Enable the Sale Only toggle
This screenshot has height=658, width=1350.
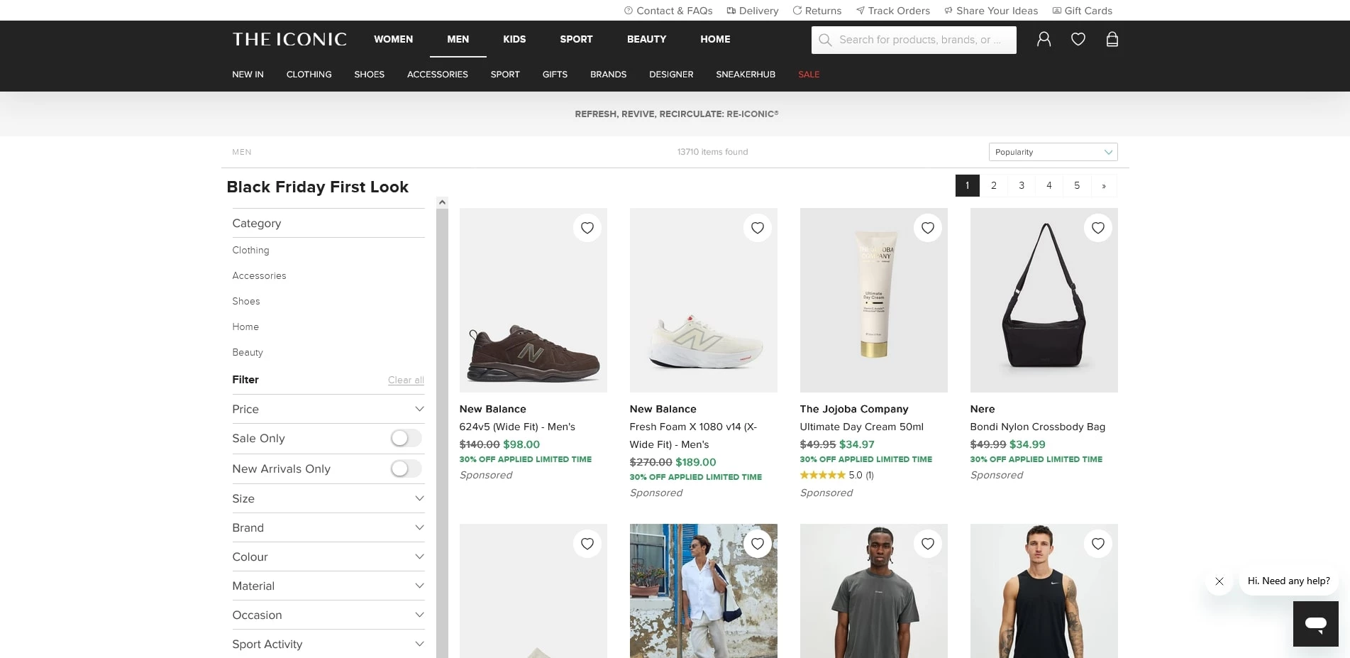click(x=406, y=439)
